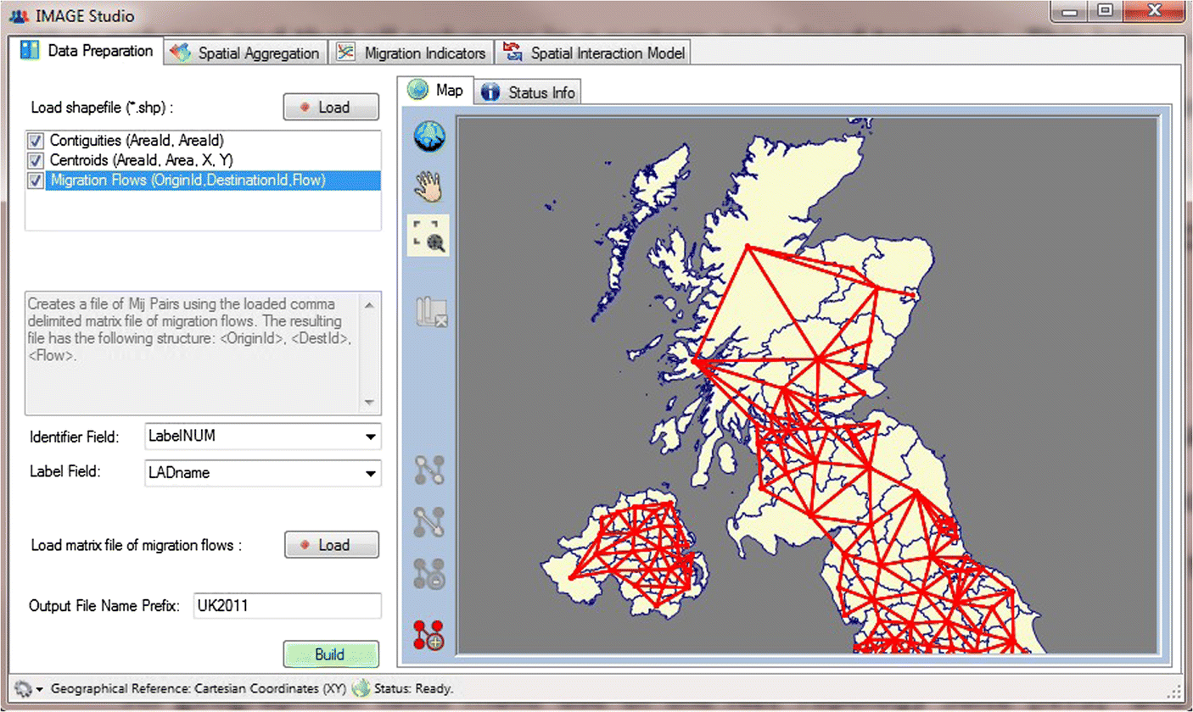Image resolution: width=1193 pixels, height=712 pixels.
Task: Switch to the Spatial Aggregation tab
Action: [246, 53]
